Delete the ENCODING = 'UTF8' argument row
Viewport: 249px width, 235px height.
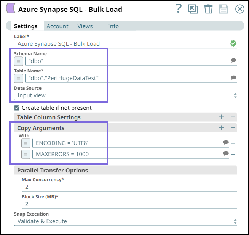tap(233, 143)
